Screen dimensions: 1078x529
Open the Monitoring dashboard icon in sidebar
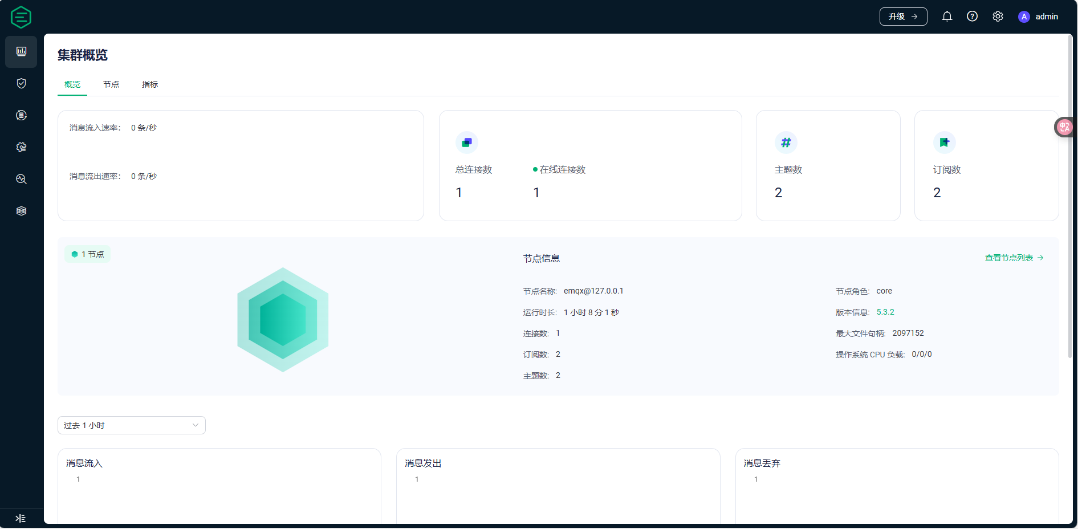[21, 51]
